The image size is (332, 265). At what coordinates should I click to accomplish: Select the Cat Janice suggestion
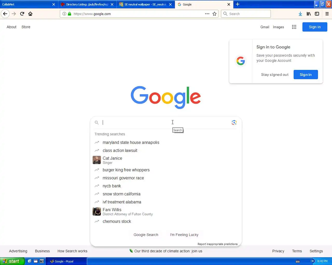point(166,160)
